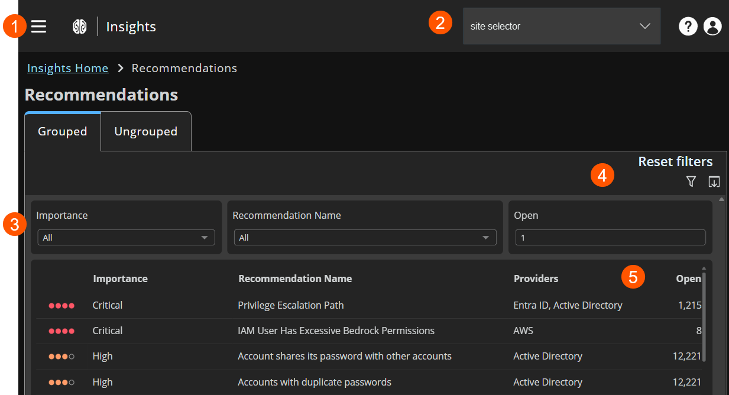729x395 pixels.
Task: Switch to the Ungrouped tab
Action: [146, 131]
